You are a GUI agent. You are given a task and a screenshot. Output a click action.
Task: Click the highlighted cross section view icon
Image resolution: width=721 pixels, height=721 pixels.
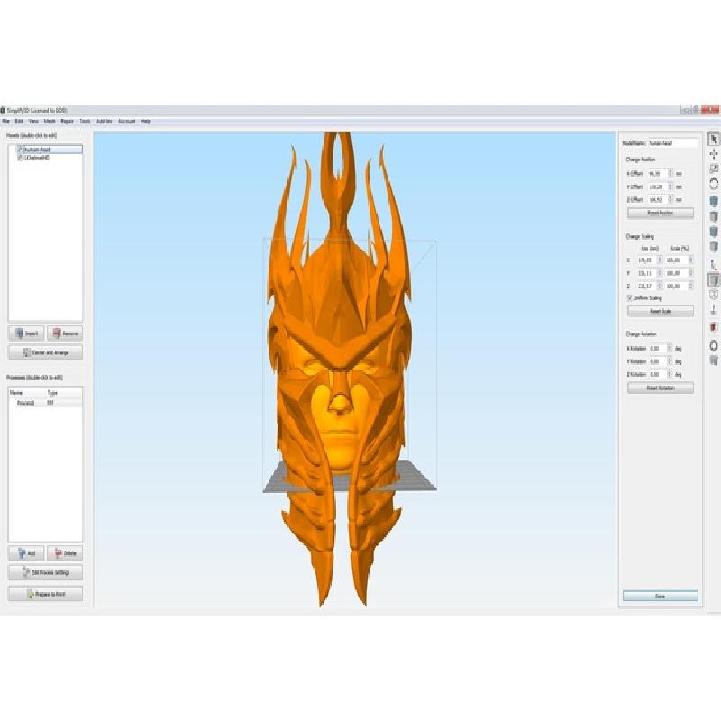tap(714, 279)
